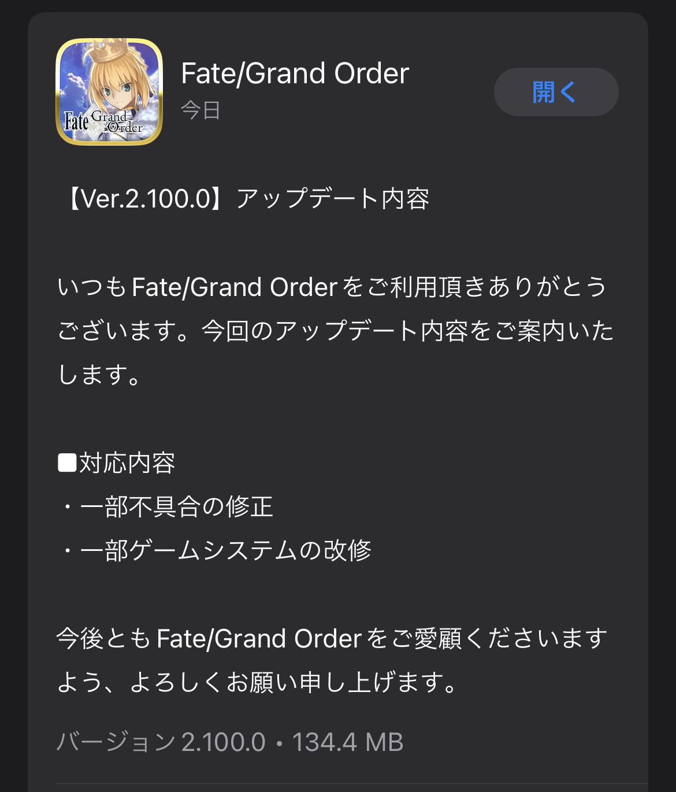Click the 開く open button

pyautogui.click(x=556, y=92)
